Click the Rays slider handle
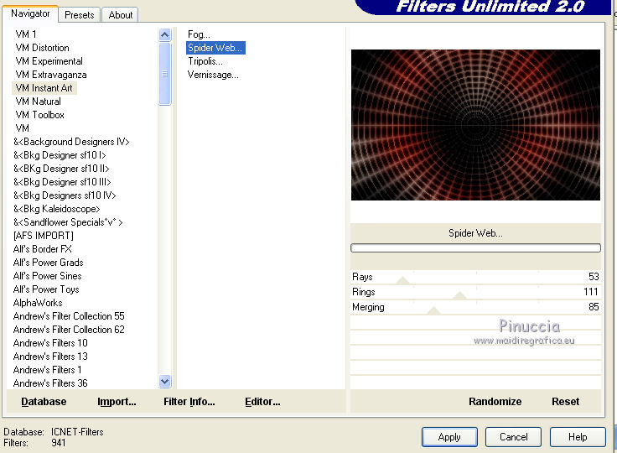The image size is (617, 453). tap(402, 280)
